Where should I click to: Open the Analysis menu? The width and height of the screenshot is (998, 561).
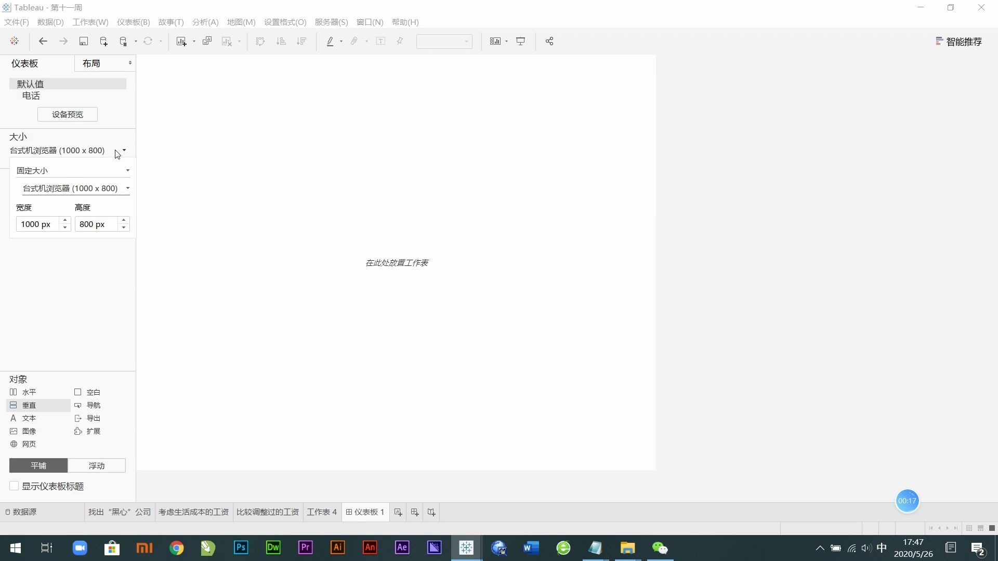205,22
